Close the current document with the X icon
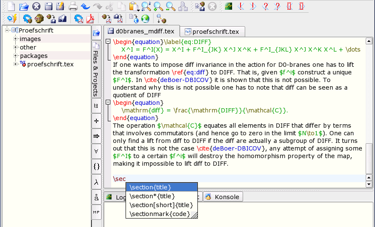375x227 pixels. (36, 6)
